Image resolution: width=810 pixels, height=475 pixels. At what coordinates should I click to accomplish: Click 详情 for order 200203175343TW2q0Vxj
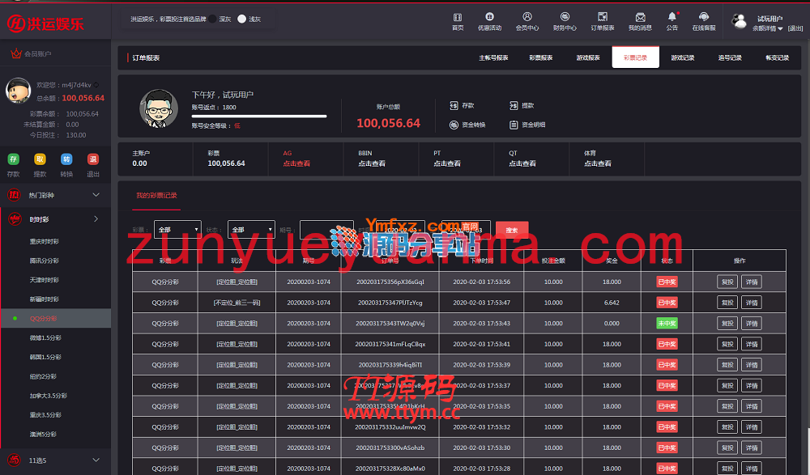[x=752, y=323]
